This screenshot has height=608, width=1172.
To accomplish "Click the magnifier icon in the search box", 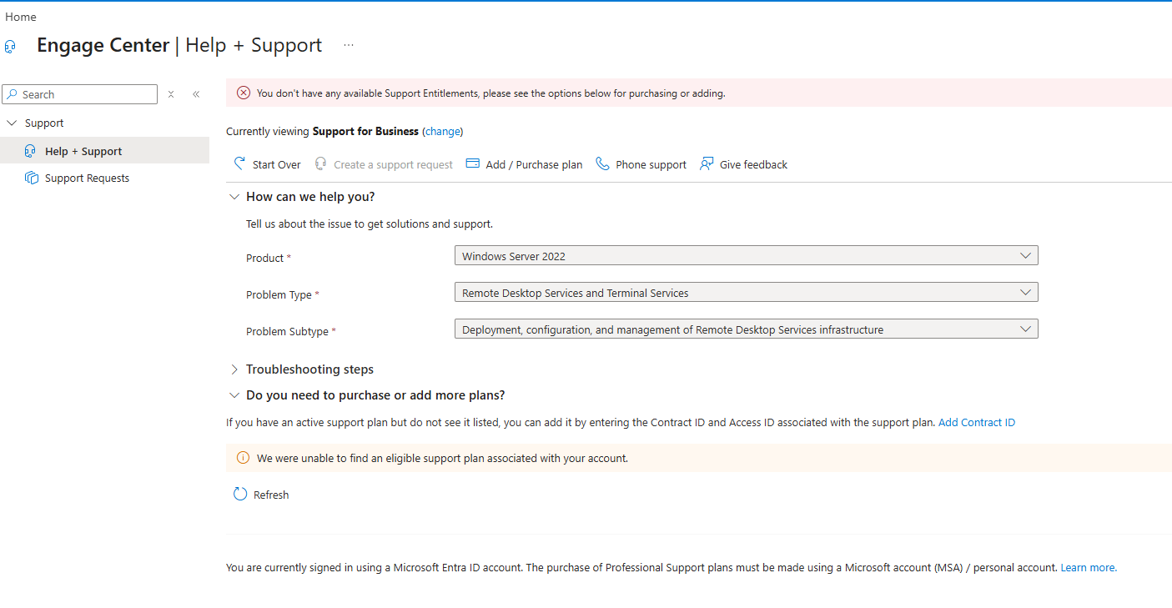I will [x=13, y=94].
